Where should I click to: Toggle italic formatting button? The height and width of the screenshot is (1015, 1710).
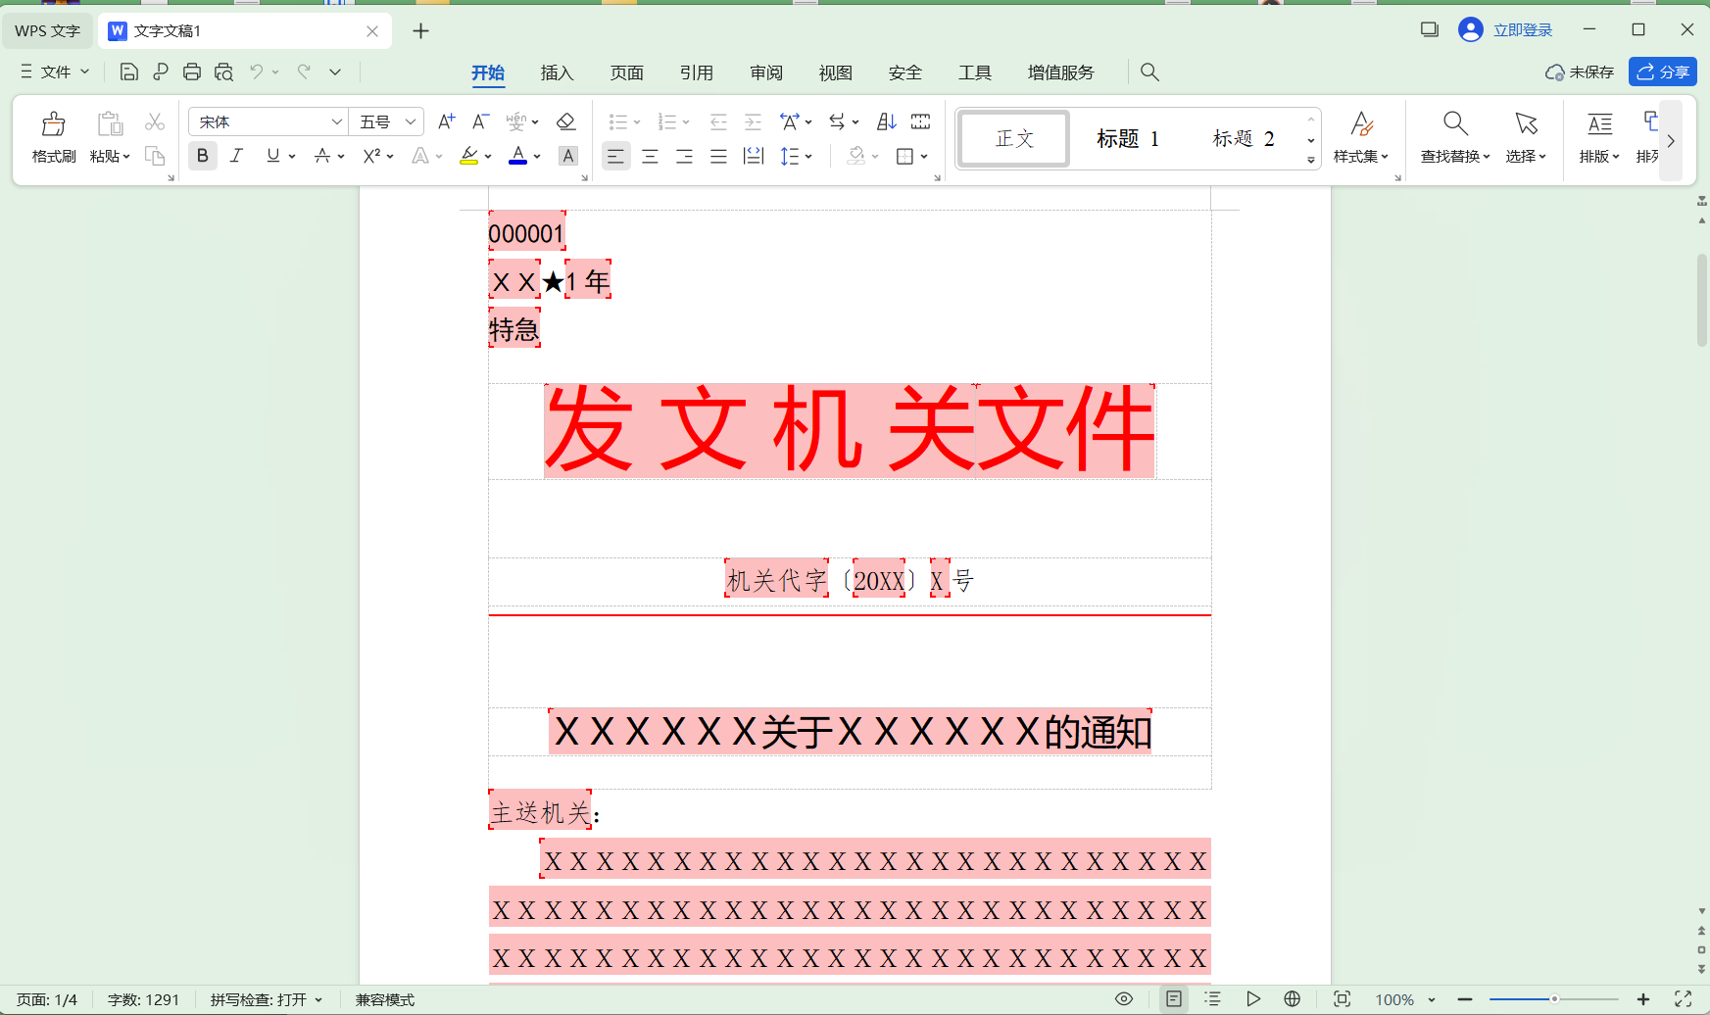click(x=236, y=156)
